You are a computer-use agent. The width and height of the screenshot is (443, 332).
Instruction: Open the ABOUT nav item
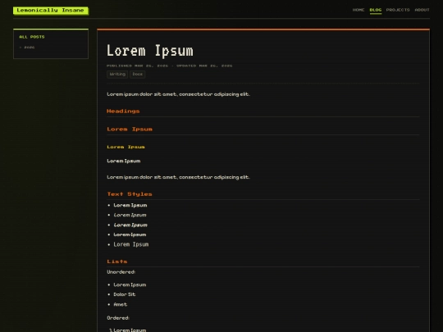pos(422,10)
